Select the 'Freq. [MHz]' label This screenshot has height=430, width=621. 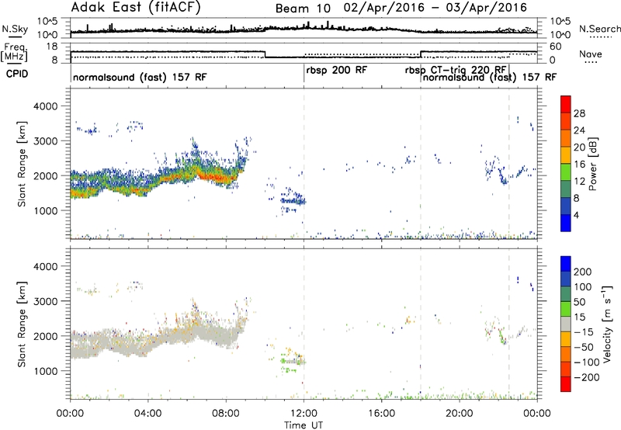tap(14, 51)
